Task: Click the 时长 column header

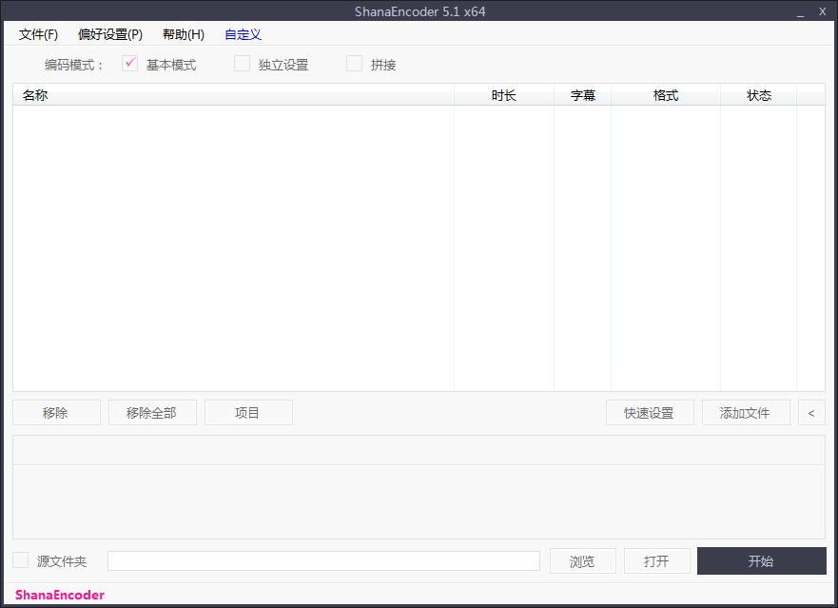Action: coord(504,95)
